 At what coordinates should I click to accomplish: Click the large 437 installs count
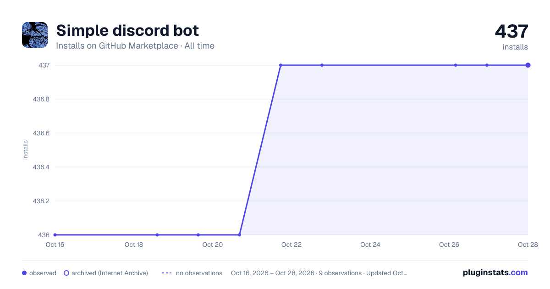(511, 31)
